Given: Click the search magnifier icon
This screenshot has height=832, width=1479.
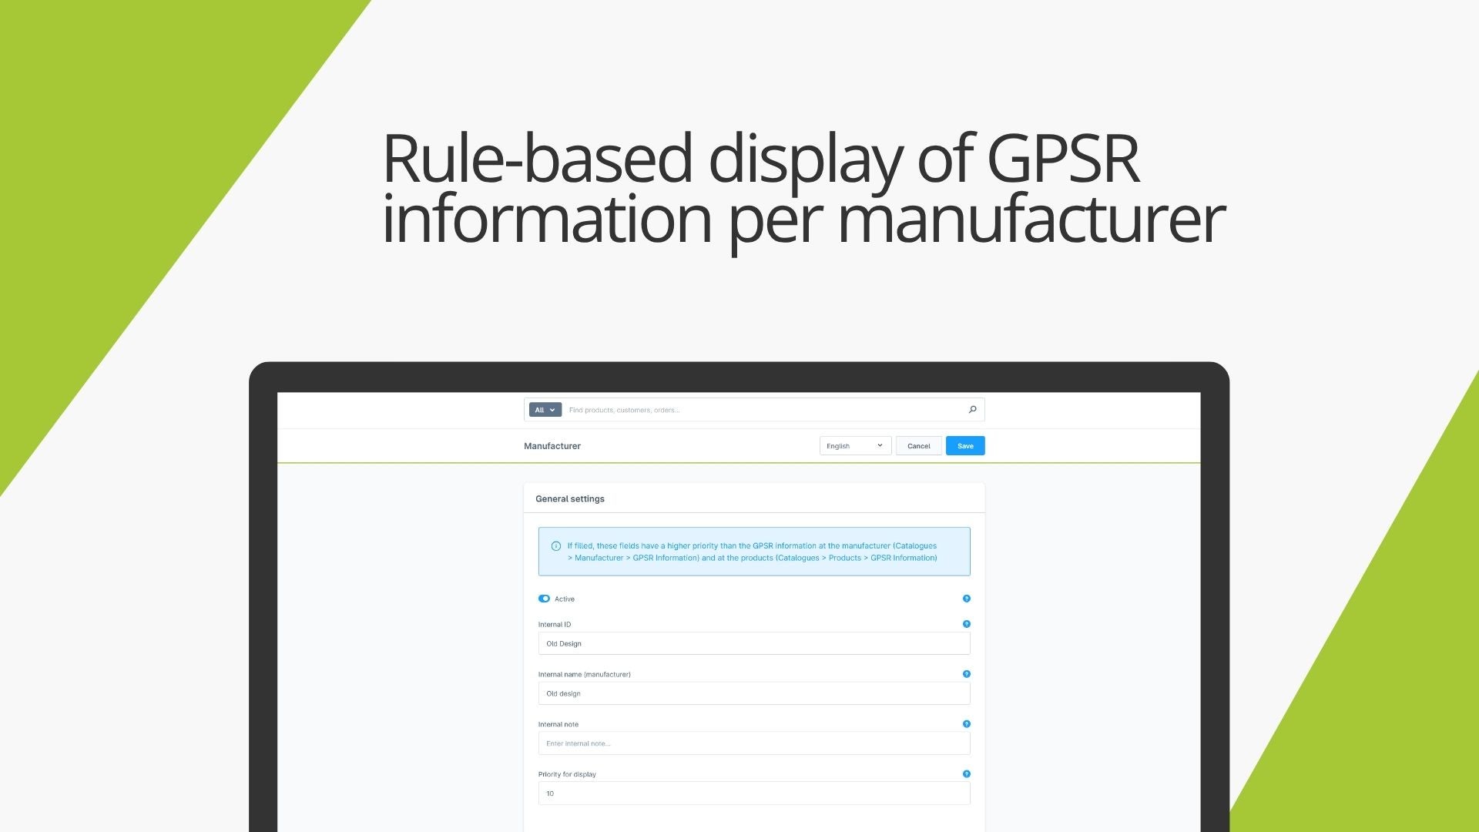Looking at the screenshot, I should pyautogui.click(x=972, y=410).
